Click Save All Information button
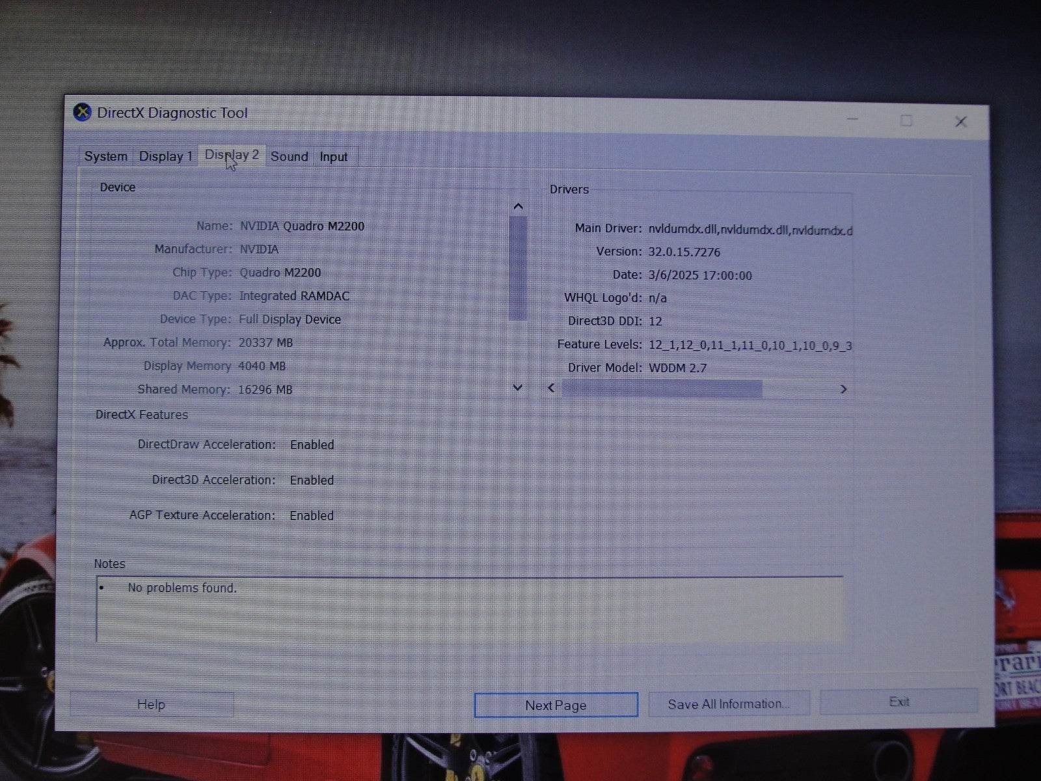Screen dimensions: 1041x781 click(x=729, y=703)
